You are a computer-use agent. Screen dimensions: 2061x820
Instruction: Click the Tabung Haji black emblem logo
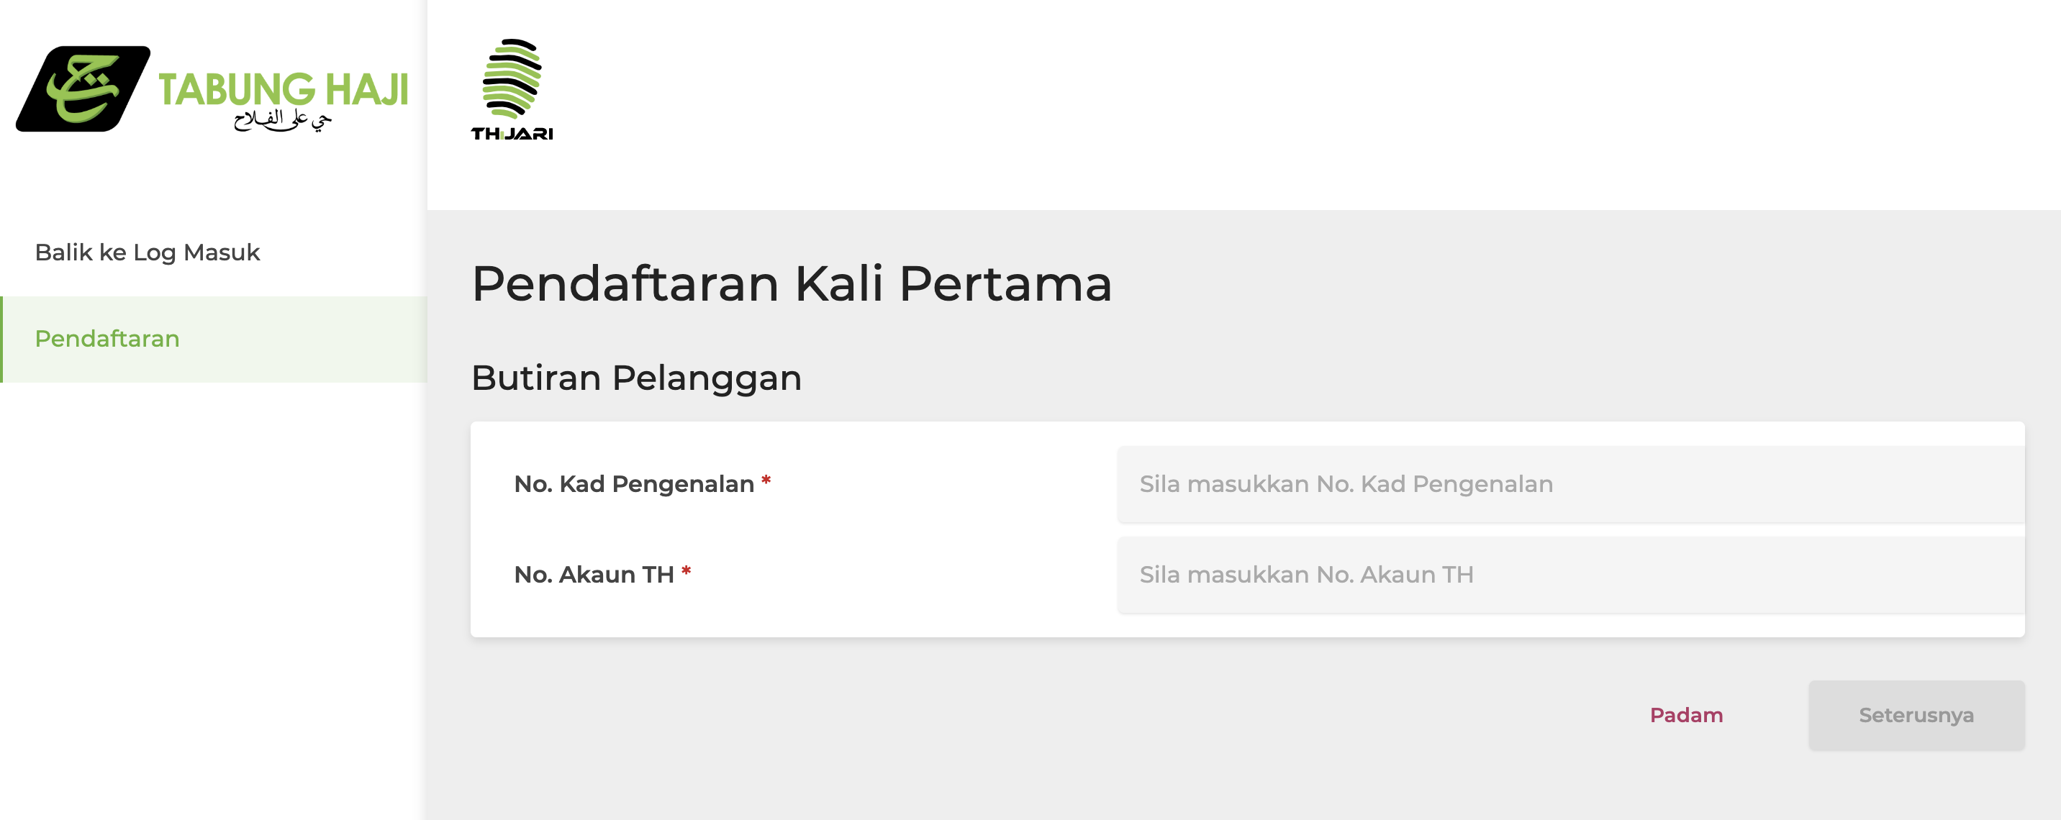(x=83, y=88)
